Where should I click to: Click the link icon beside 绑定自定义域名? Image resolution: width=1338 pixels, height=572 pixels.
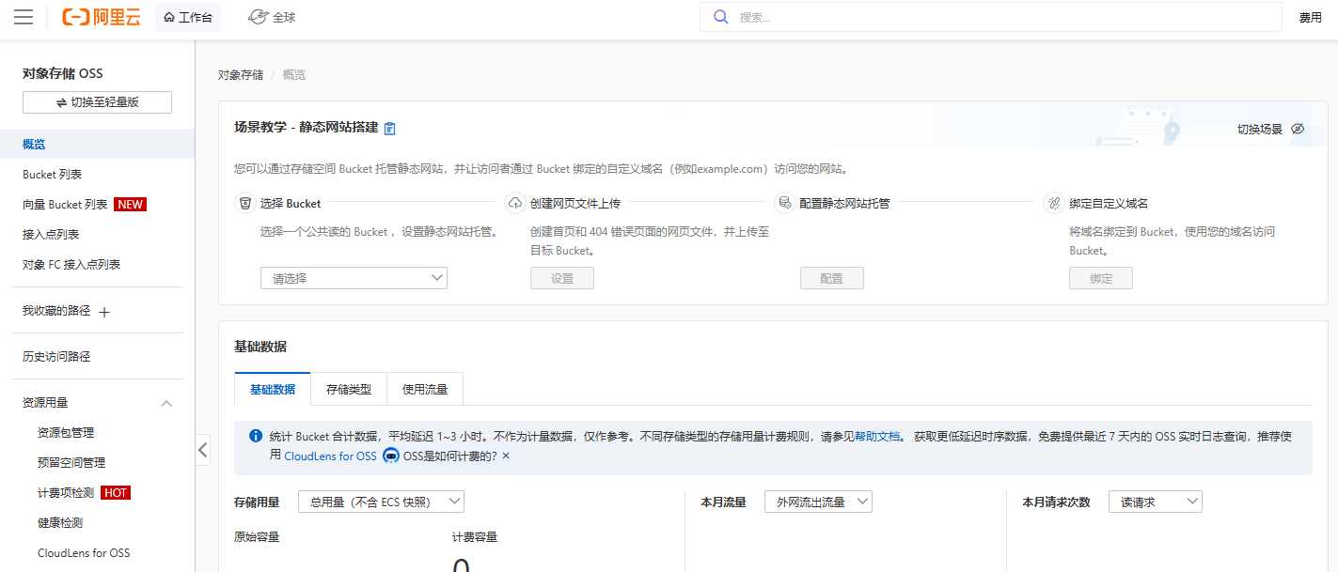click(1054, 203)
